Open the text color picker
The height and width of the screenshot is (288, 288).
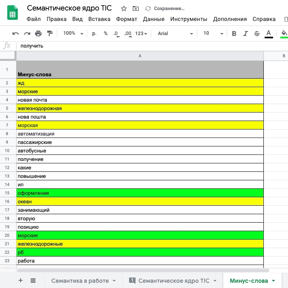269,33
